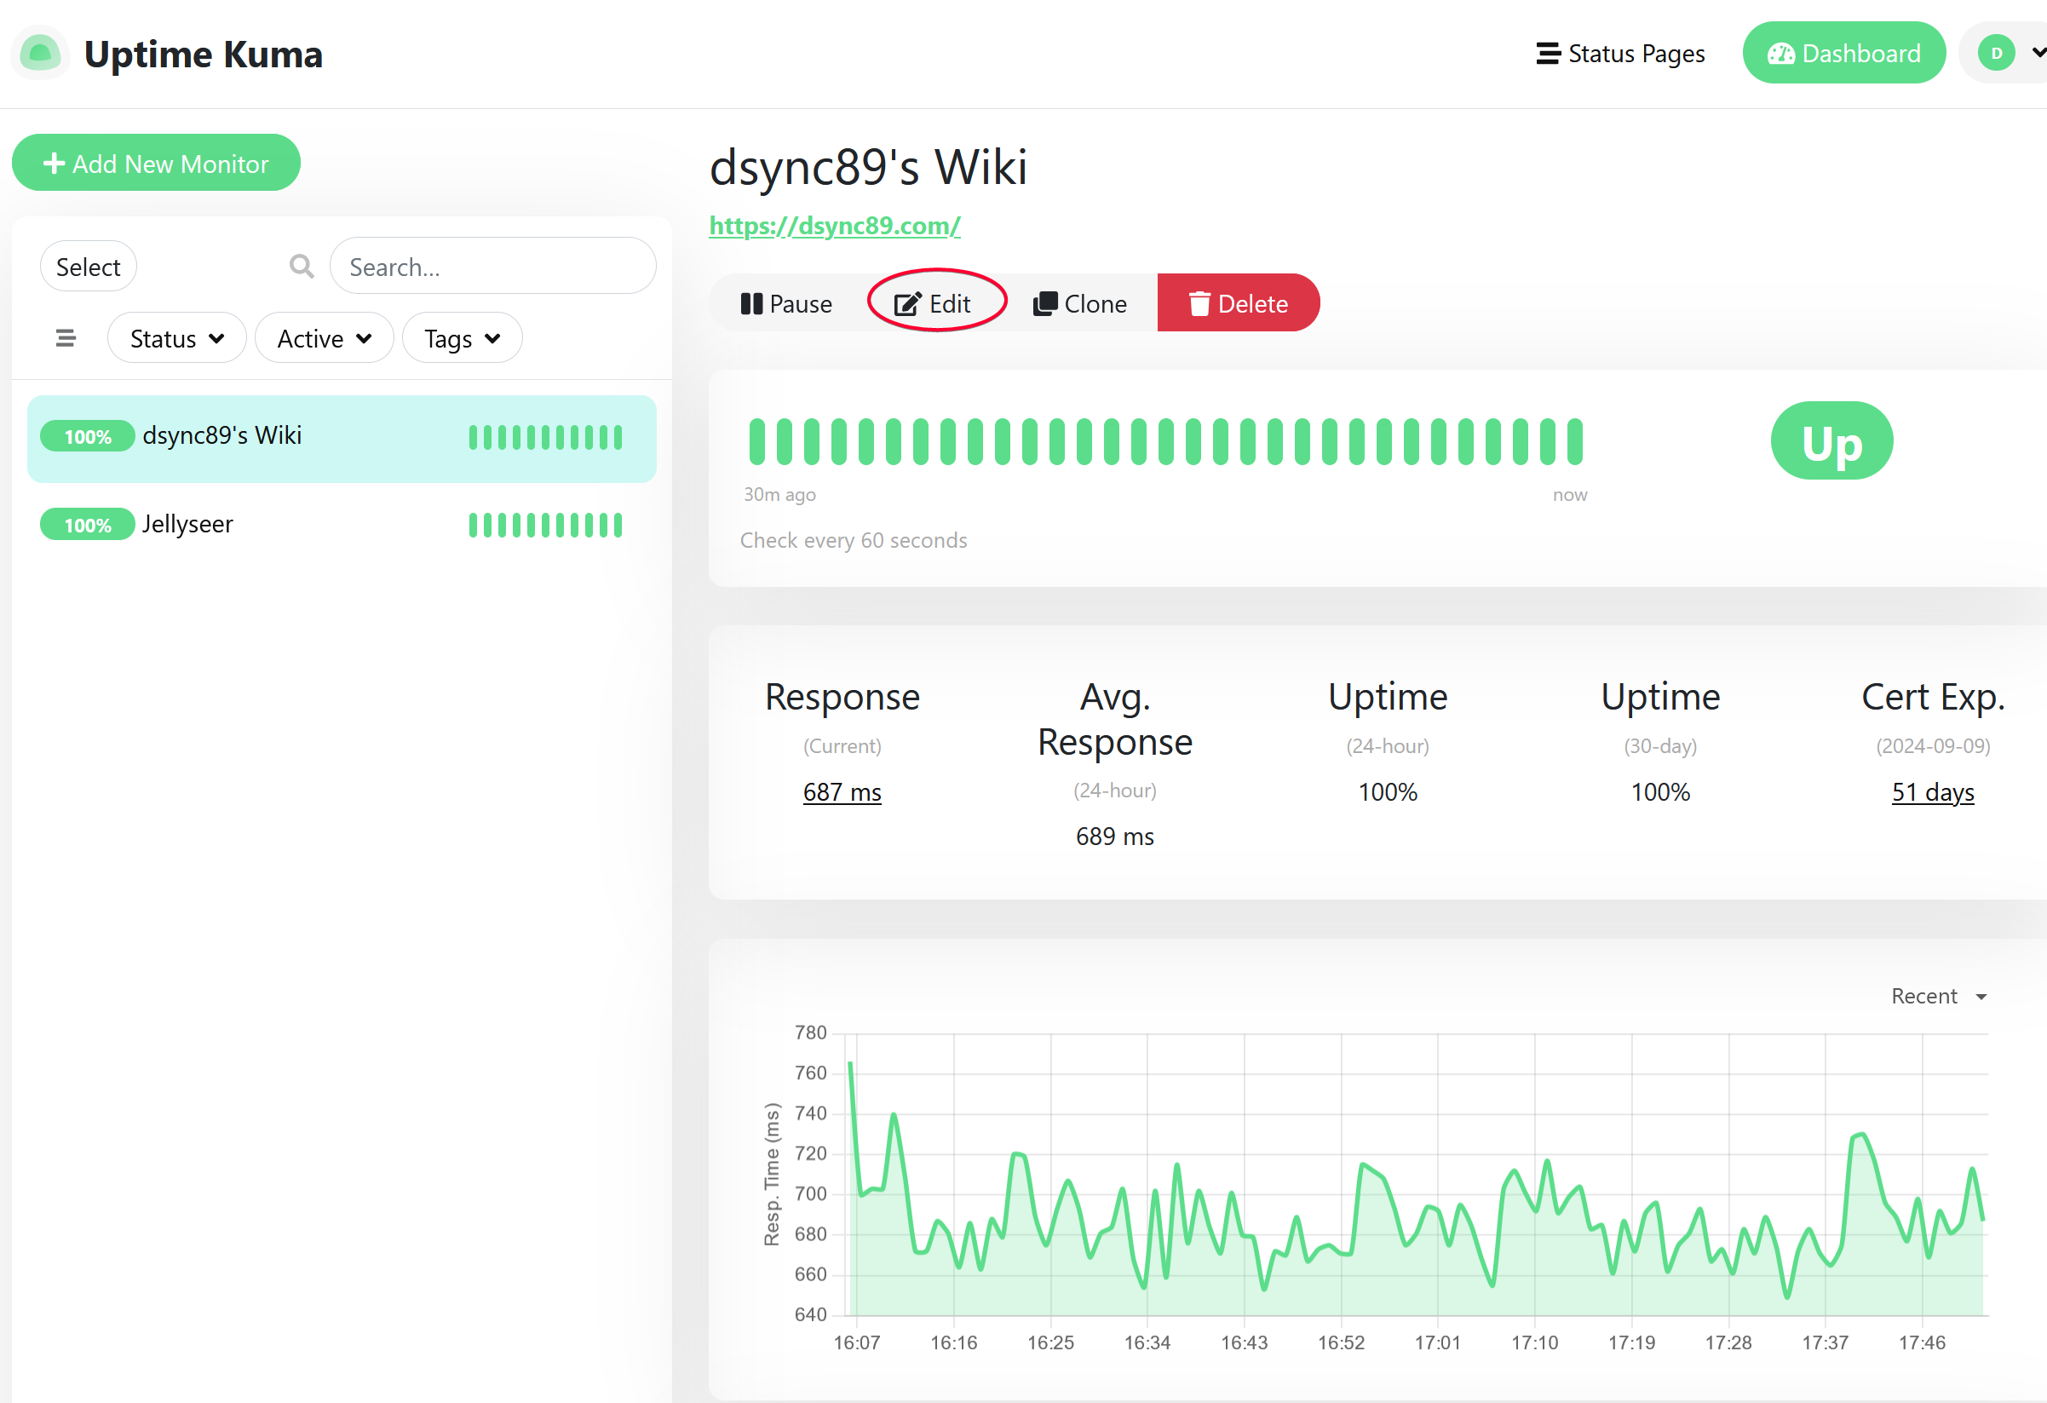Open Status Pages menu

1620,54
